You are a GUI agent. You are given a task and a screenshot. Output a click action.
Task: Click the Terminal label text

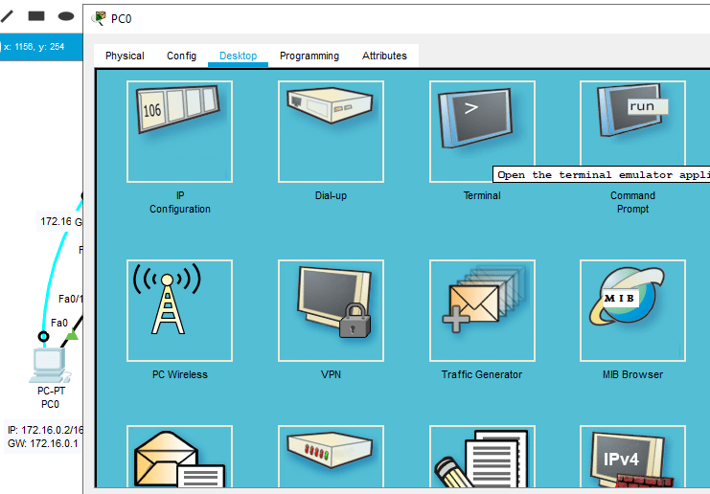(482, 195)
